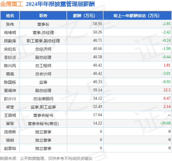Click salary value 39.14

97,90
